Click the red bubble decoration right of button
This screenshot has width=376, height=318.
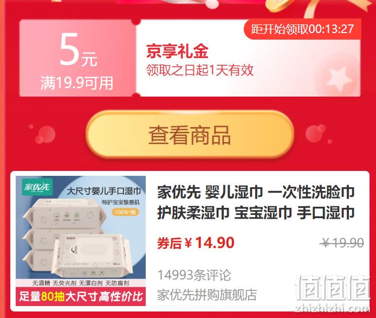pyautogui.click(x=316, y=134)
